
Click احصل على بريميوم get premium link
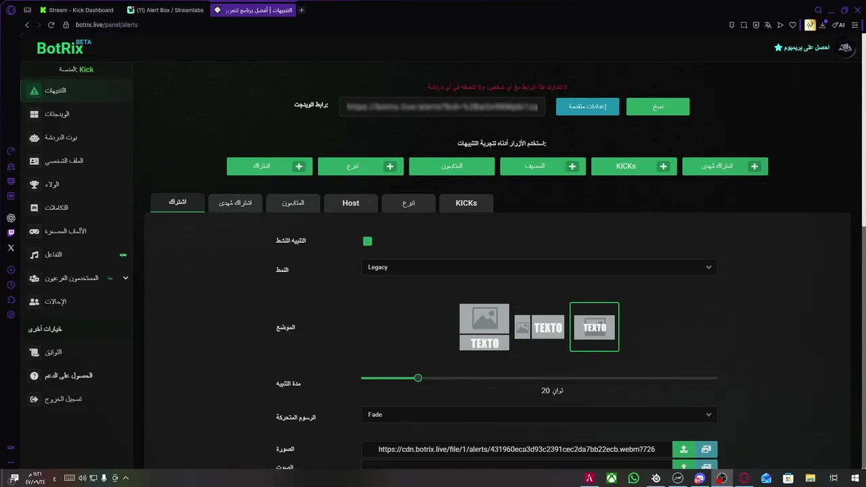(x=802, y=47)
